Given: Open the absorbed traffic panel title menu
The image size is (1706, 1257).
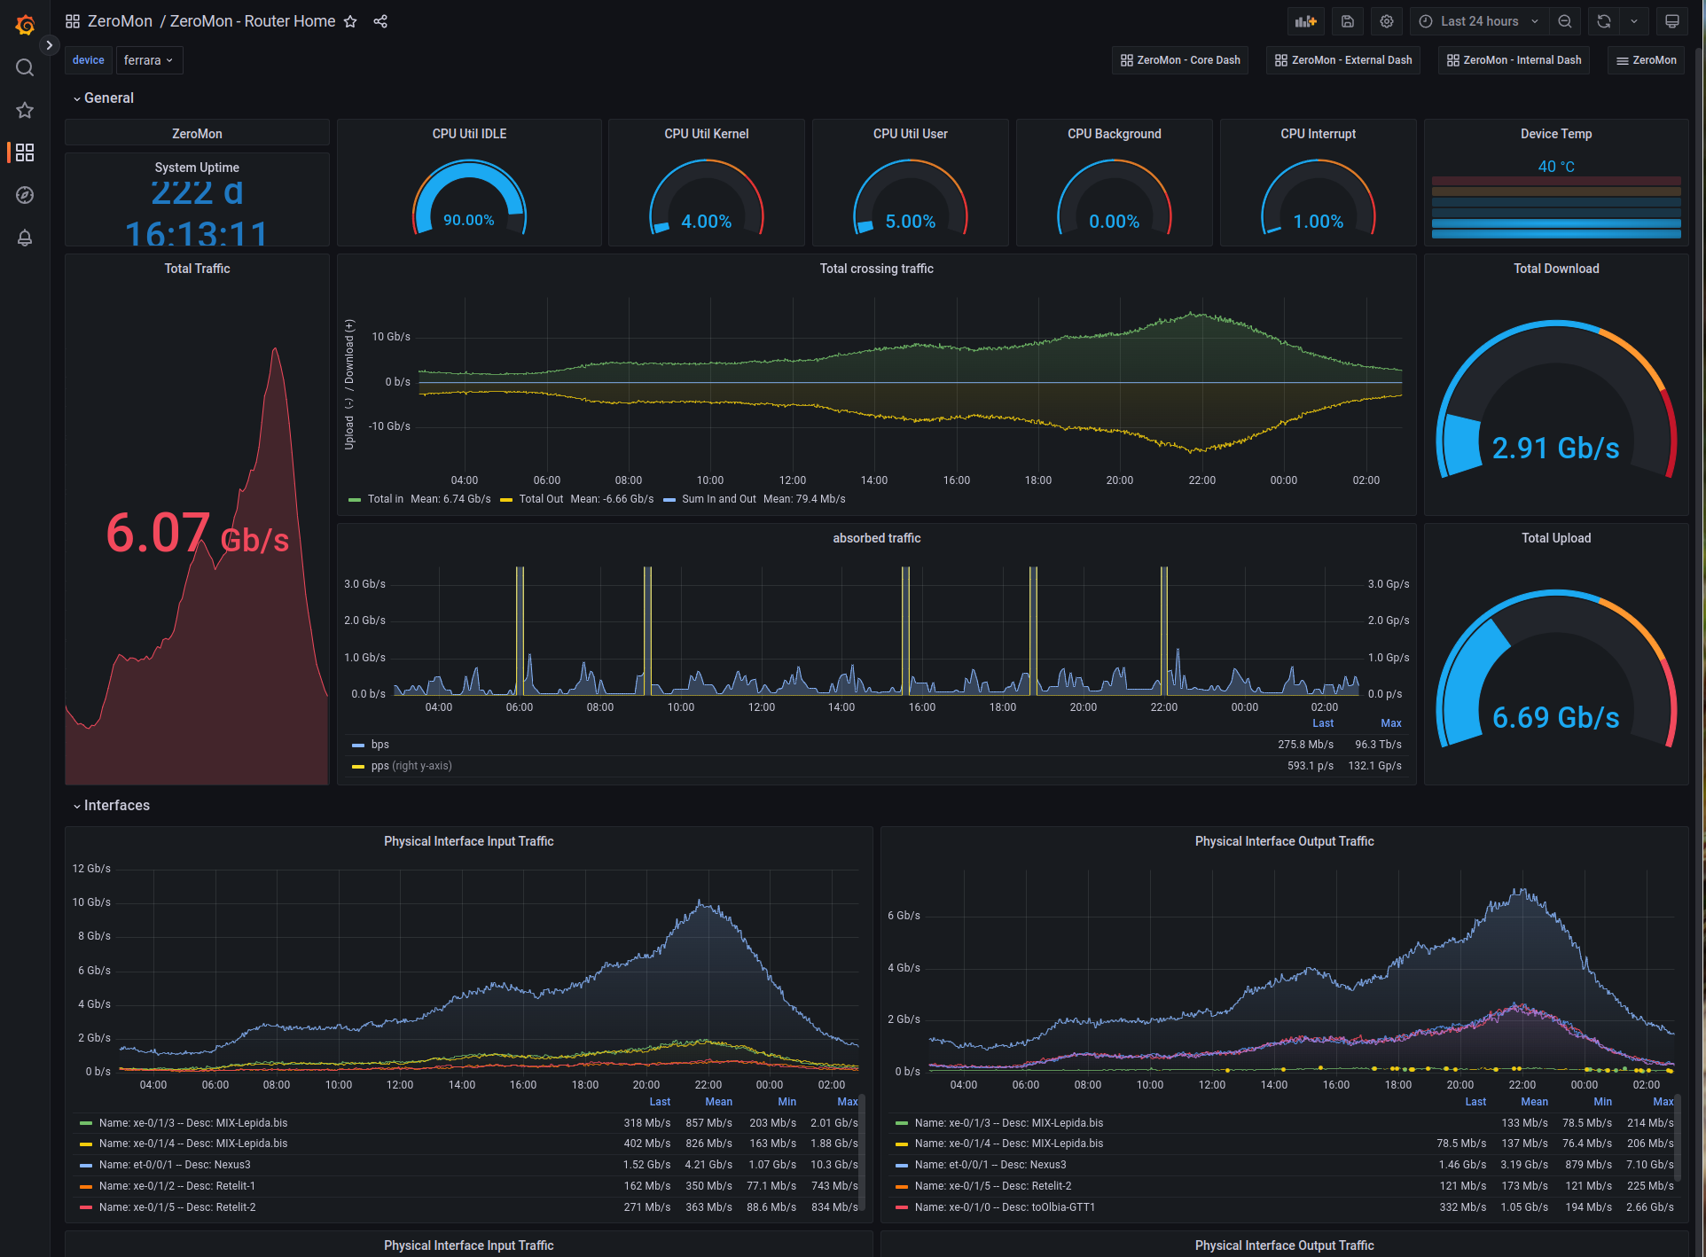Looking at the screenshot, I should [x=877, y=538].
